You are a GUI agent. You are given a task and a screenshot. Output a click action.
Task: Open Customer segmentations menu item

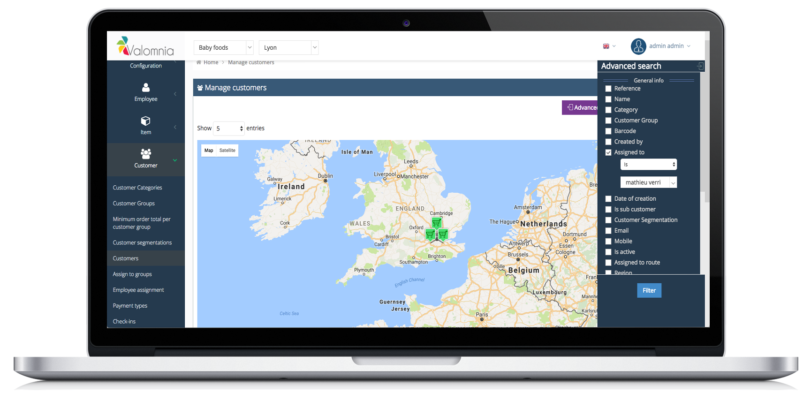pos(142,243)
